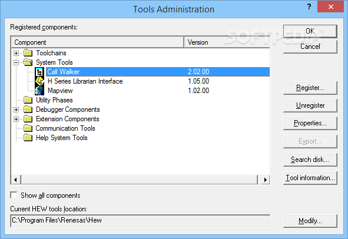This screenshot has height=239, width=348.
Task: Click Modify... to change tools location
Action: (310, 221)
